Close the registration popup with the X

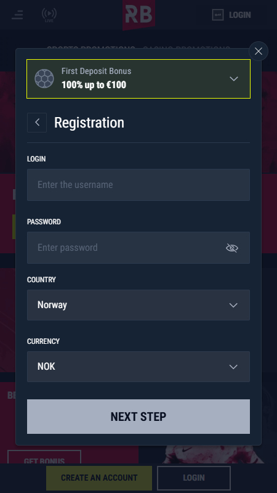[259, 51]
